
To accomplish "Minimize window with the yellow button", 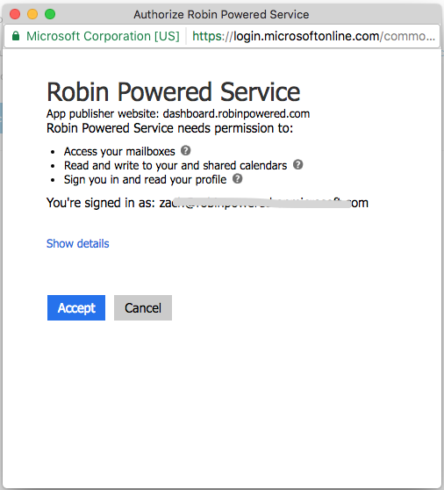I will 32,14.
